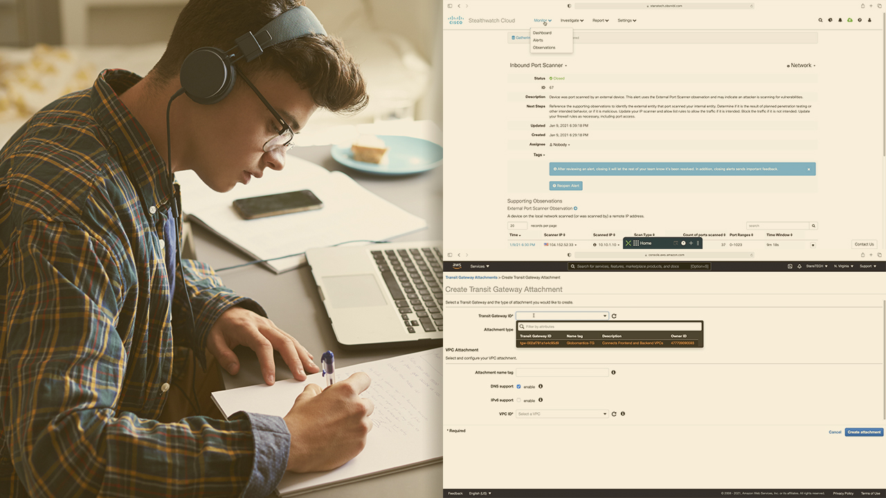Click the observations table search button
The width and height of the screenshot is (886, 498).
tap(813, 225)
